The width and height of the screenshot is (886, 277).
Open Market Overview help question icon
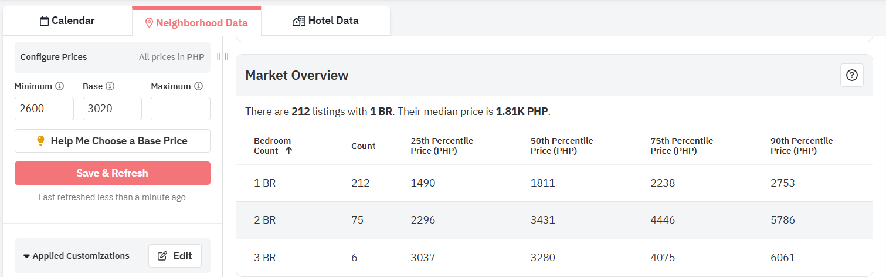pyautogui.click(x=852, y=75)
